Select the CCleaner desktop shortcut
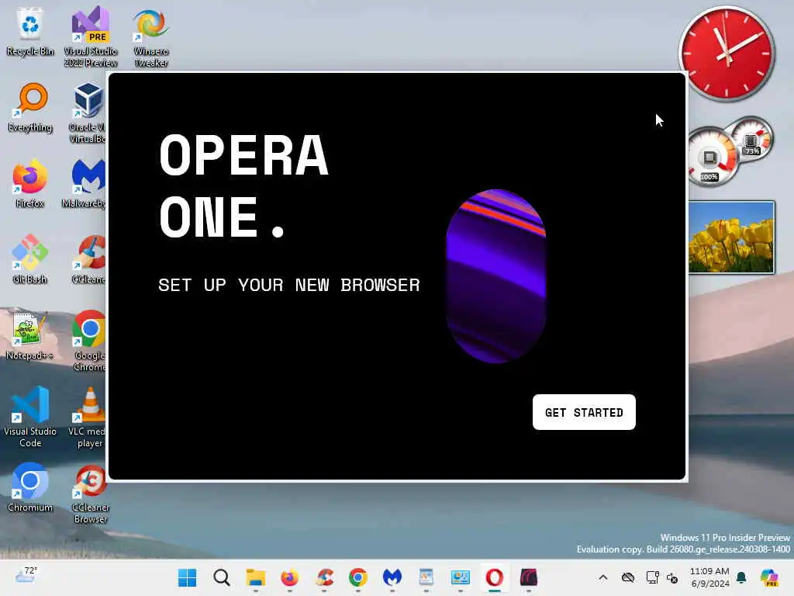This screenshot has height=596, width=794. pos(89,259)
